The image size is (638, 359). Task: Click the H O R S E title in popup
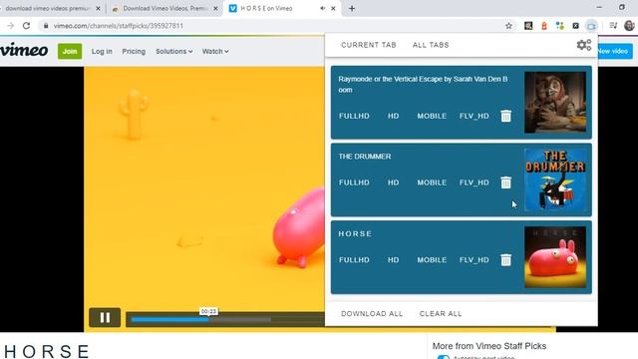(355, 233)
